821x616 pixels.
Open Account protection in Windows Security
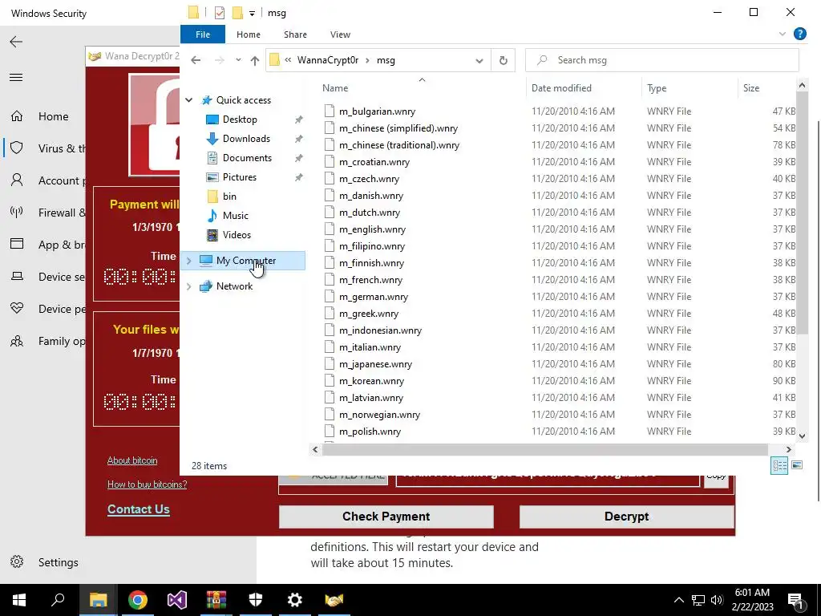[x=46, y=180]
